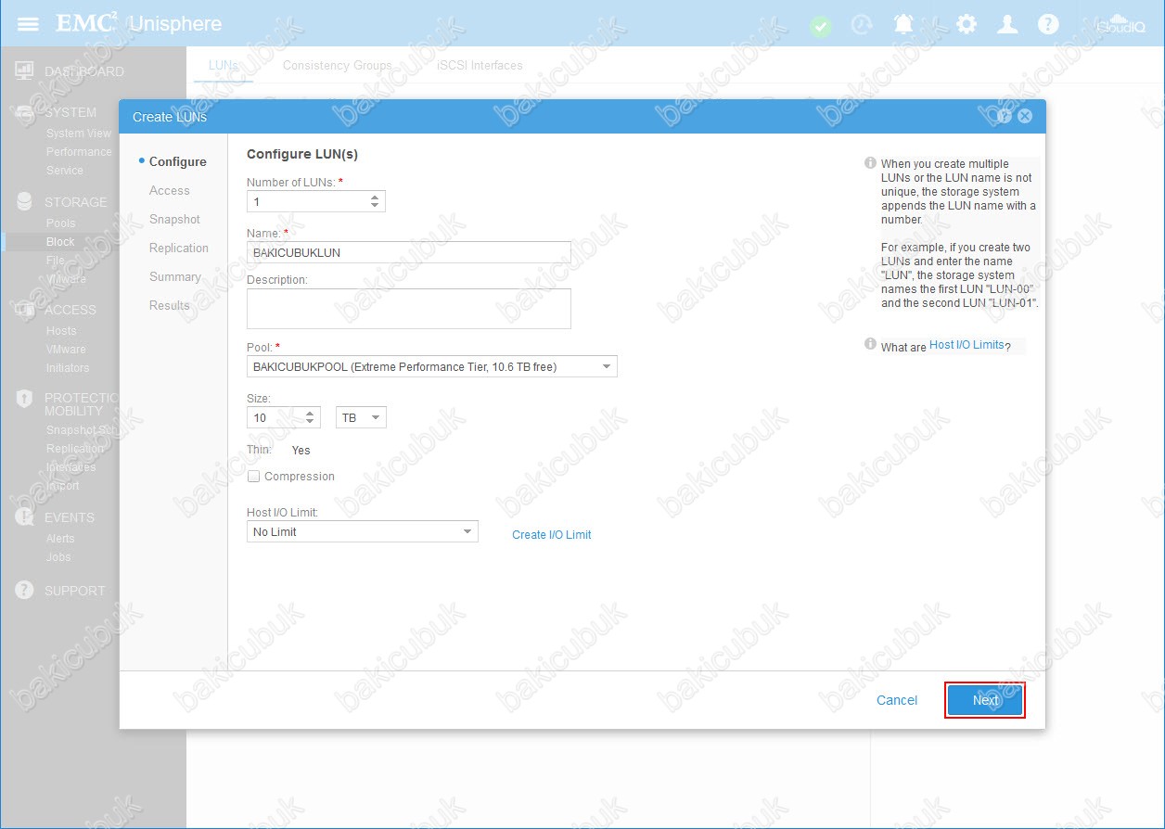Screen dimensions: 1165x829
Task: Go to the Snapshot wizard step
Action: coord(174,219)
